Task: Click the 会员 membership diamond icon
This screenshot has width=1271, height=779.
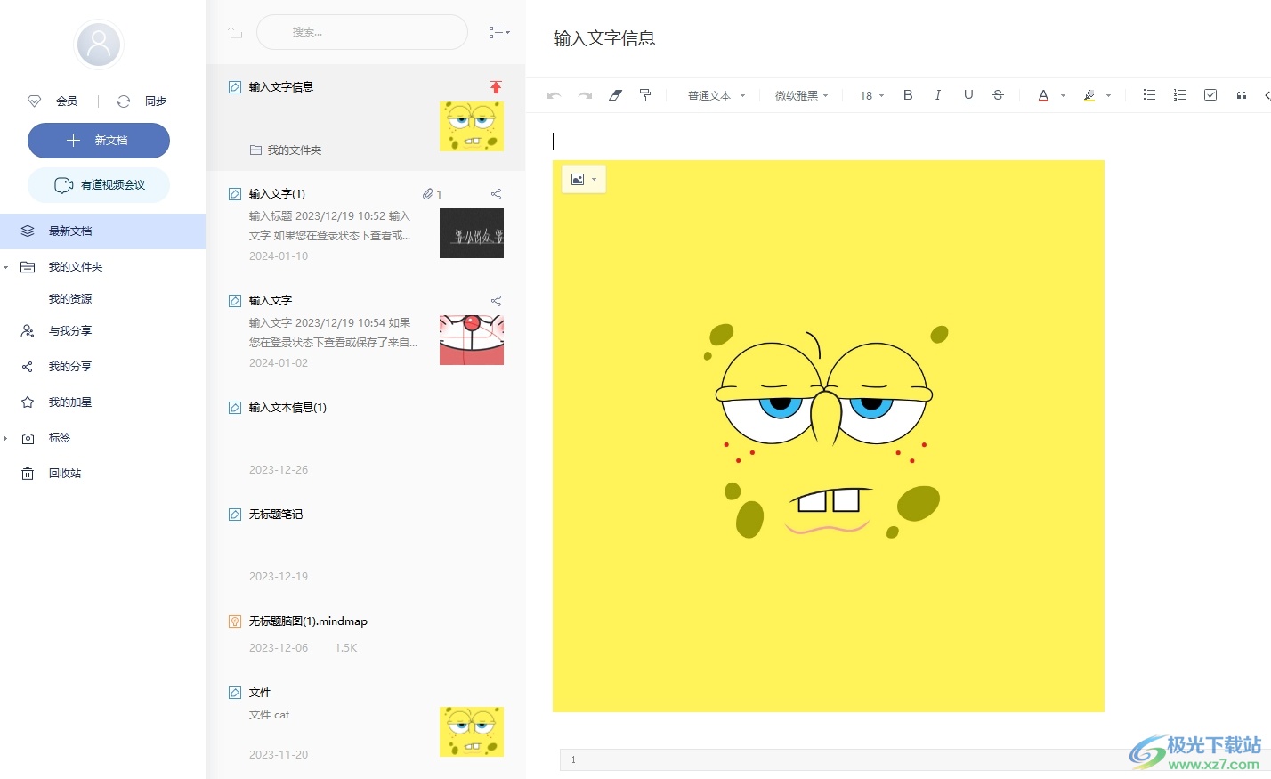Action: tap(35, 101)
